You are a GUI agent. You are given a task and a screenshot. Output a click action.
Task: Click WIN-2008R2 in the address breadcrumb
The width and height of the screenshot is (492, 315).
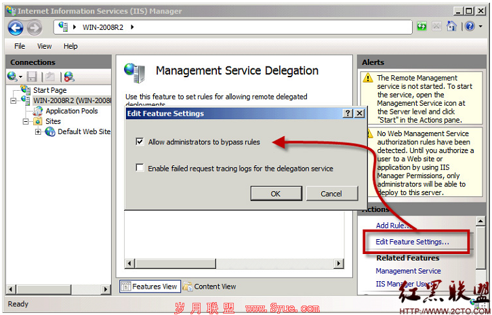(103, 27)
